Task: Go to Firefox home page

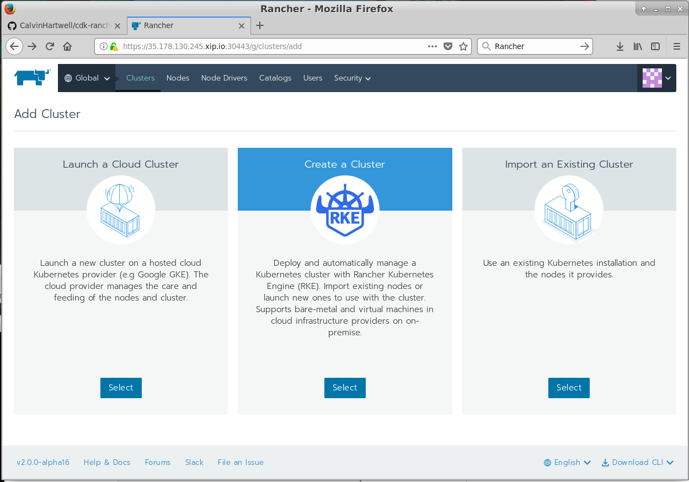Action: click(x=67, y=46)
